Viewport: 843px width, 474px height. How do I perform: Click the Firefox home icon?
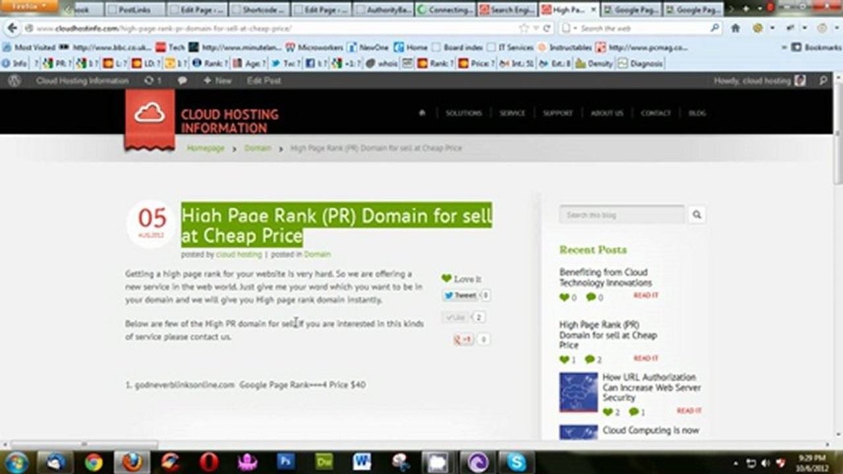pyautogui.click(x=736, y=28)
